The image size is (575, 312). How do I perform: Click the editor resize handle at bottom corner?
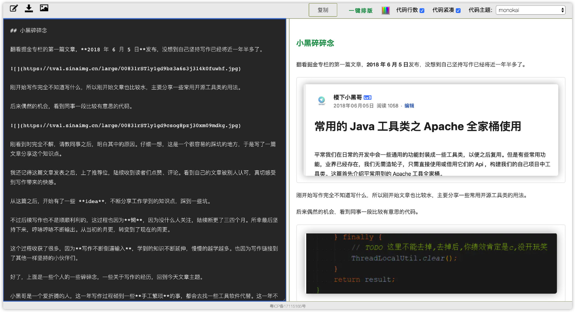pos(284,300)
